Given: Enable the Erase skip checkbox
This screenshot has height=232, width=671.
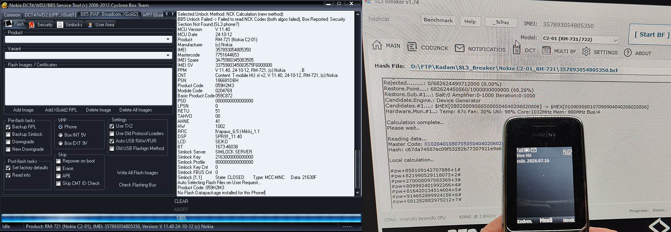Looking at the screenshot, I should click(58, 168).
